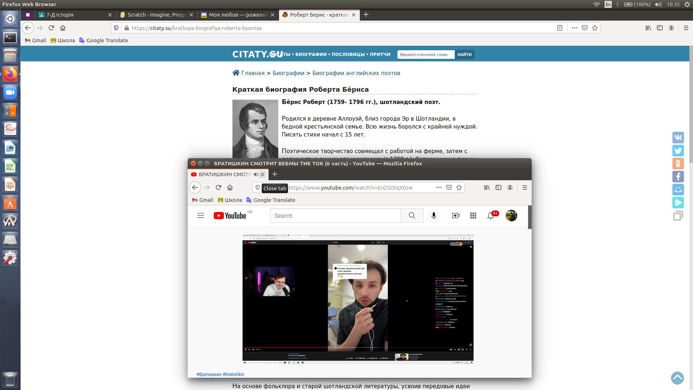Open YouTube notifications bell
The image size is (693, 390).
pyautogui.click(x=491, y=216)
